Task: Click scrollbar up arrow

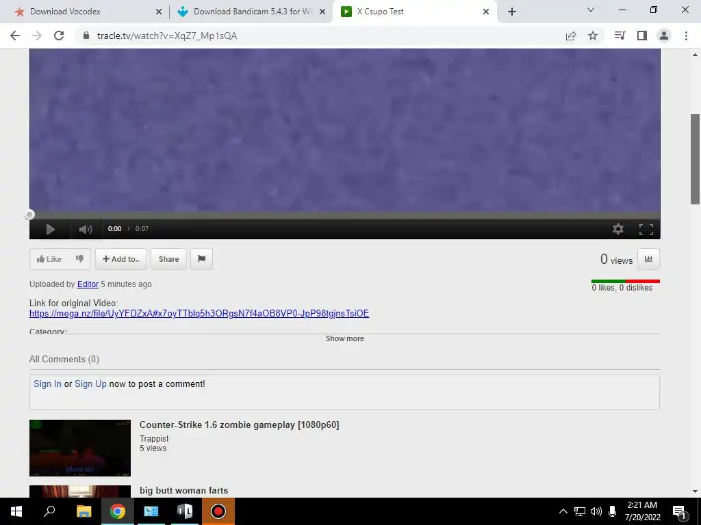Action: (696, 55)
